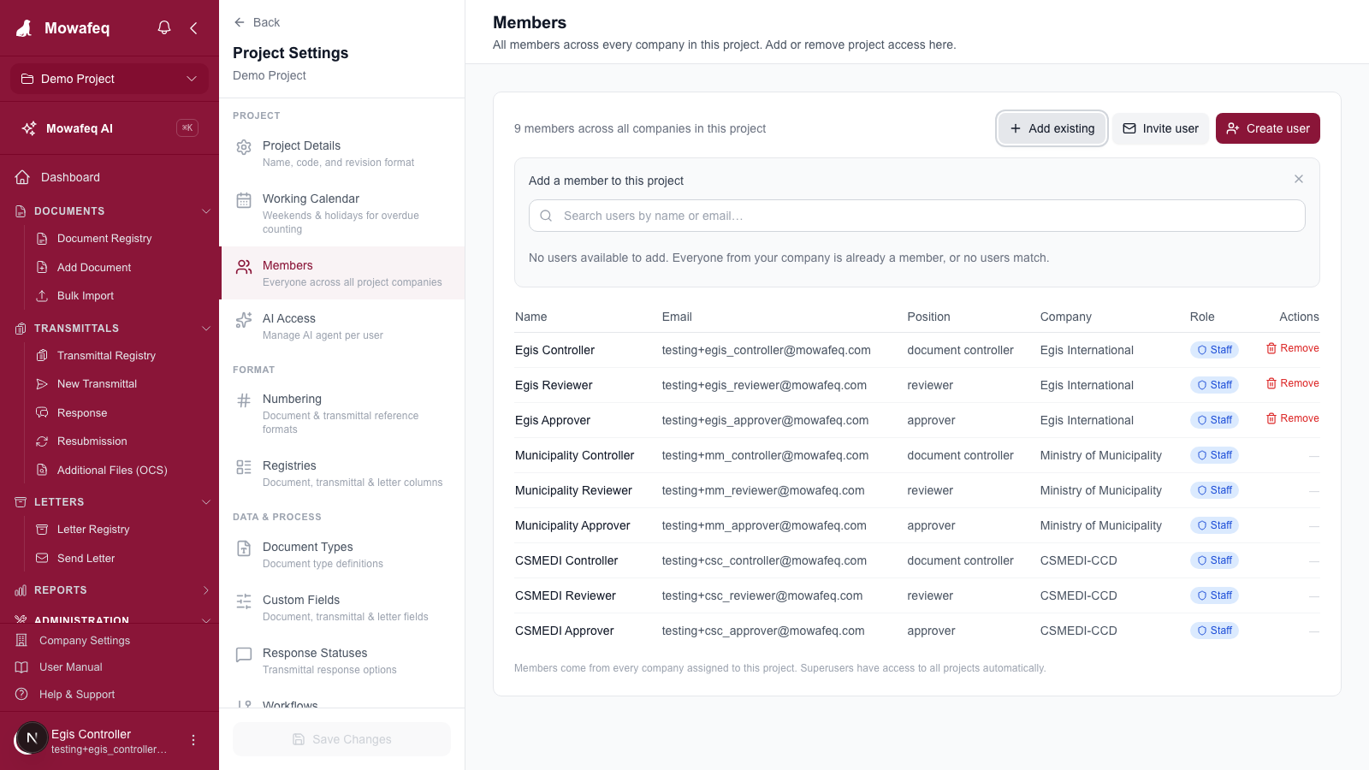Open Mowafeq AI sparkle icon
The image size is (1369, 770).
(29, 128)
